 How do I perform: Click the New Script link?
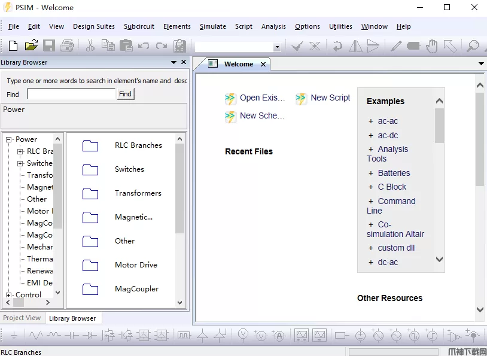pyautogui.click(x=330, y=98)
